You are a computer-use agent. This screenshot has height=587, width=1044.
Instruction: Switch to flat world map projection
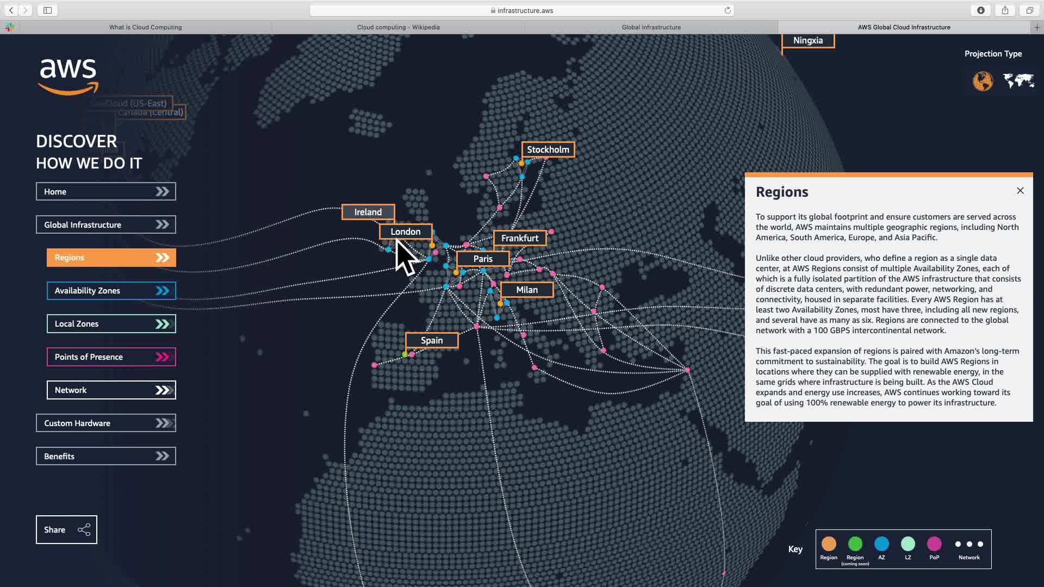pyautogui.click(x=1018, y=81)
